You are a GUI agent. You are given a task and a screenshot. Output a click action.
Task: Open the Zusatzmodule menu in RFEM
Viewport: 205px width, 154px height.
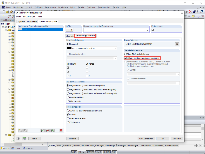click(x=104, y=8)
